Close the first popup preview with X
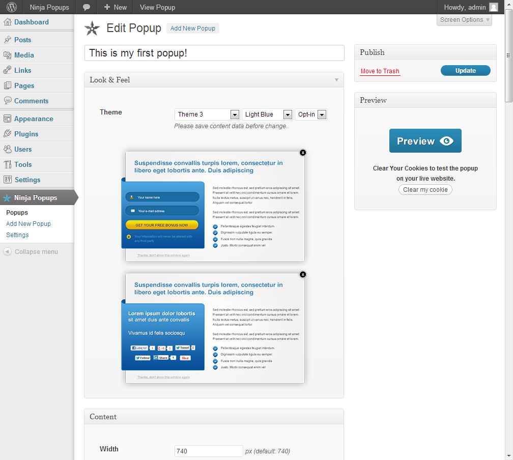The height and width of the screenshot is (460, 513). coord(303,153)
